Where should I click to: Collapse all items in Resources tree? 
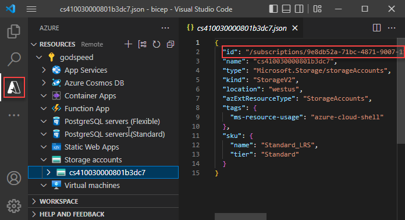point(170,44)
